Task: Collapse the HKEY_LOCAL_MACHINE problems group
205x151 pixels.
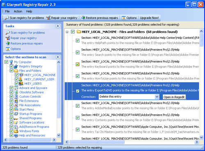Action: (x=67, y=32)
